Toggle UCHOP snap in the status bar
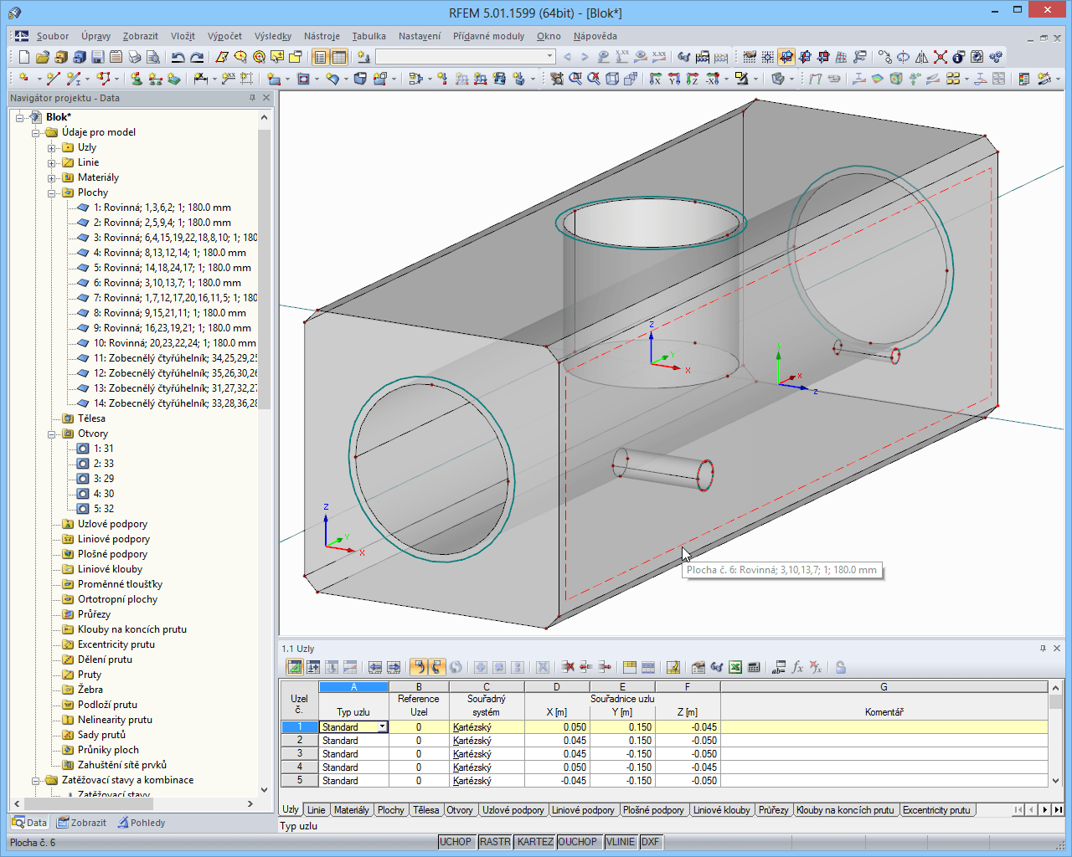 (455, 842)
